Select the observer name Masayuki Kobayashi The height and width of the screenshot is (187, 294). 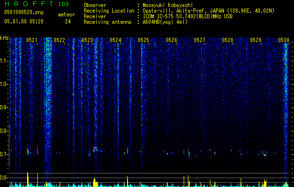(x=168, y=5)
